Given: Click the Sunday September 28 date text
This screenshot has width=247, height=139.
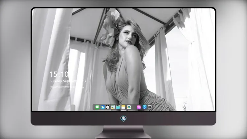Looking at the screenshot, I should [x=68, y=81].
